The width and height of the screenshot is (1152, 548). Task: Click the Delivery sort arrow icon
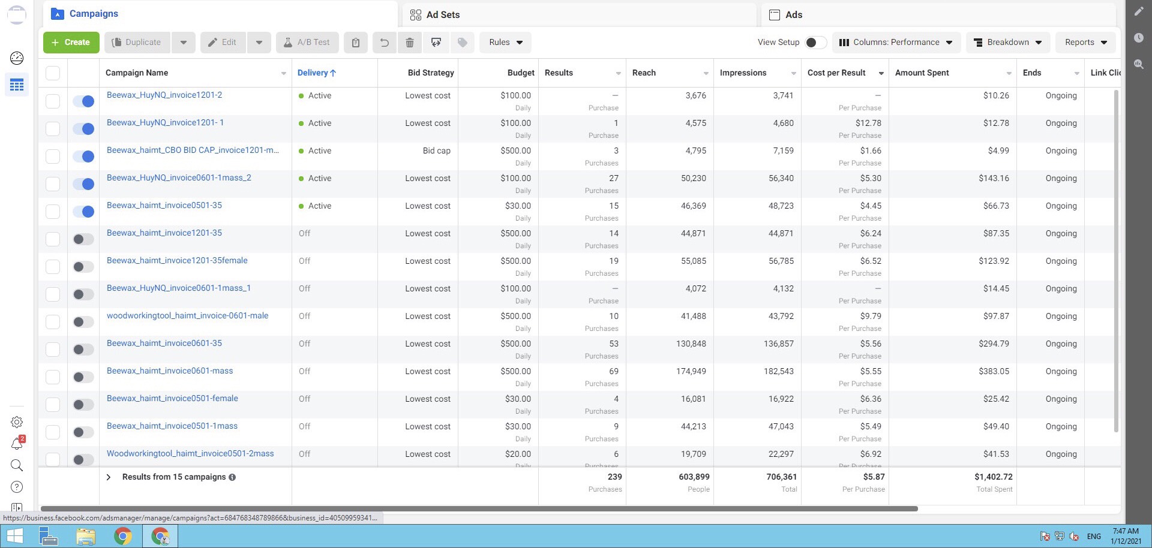333,73
